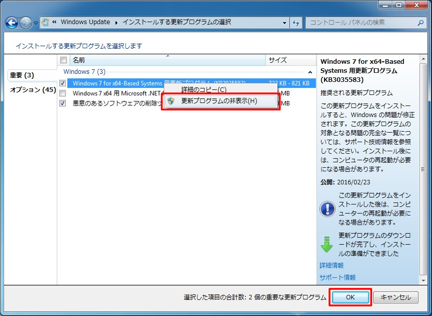Sort by the 名前 column header
The width and height of the screenshot is (432, 316).
(167, 60)
